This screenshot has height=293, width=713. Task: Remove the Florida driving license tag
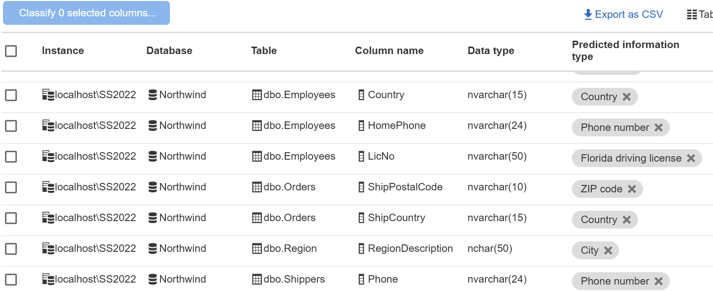tap(691, 158)
